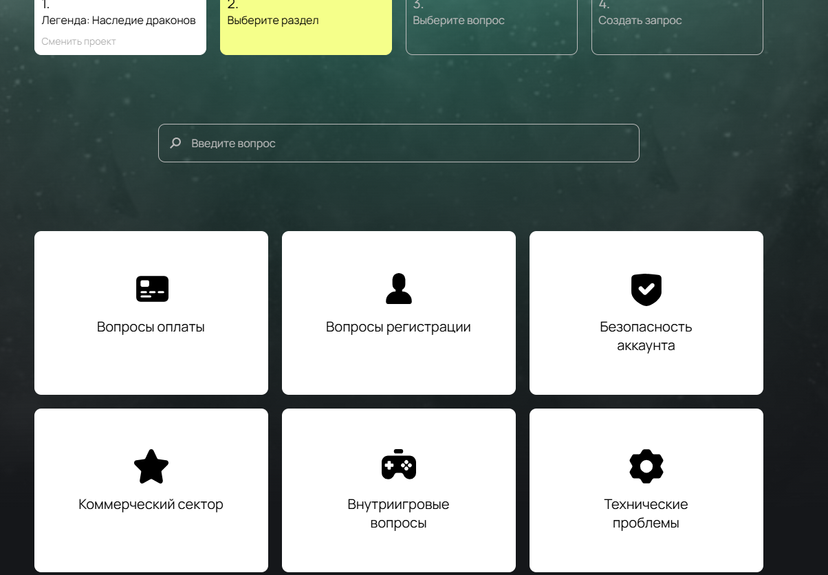Viewport: 828px width, 575px height.
Task: Pick the "Внутриигровые вопросы" label
Action: click(x=398, y=514)
